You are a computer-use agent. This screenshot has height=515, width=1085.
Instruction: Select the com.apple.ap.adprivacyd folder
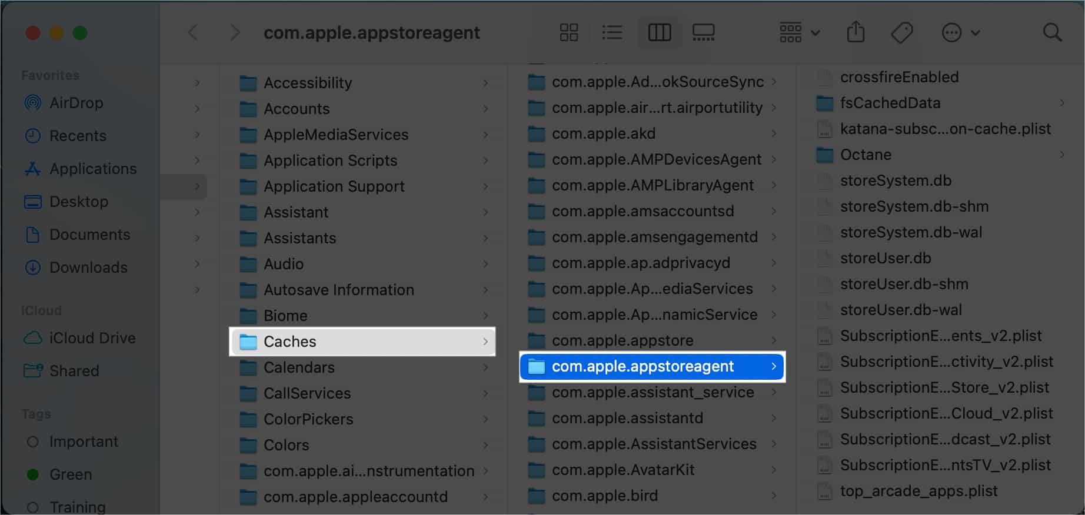(652, 263)
